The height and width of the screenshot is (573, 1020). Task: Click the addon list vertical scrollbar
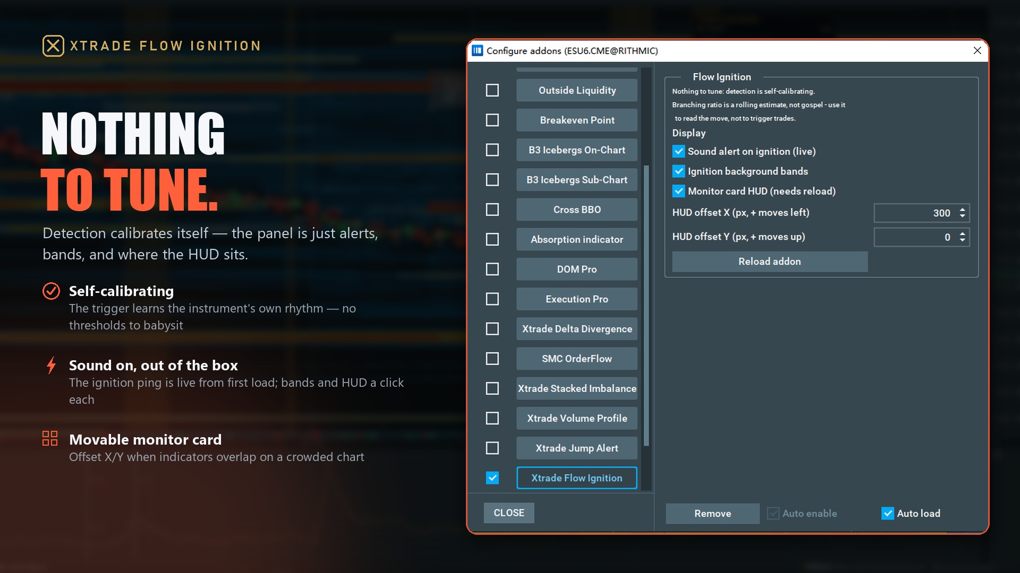coord(646,305)
